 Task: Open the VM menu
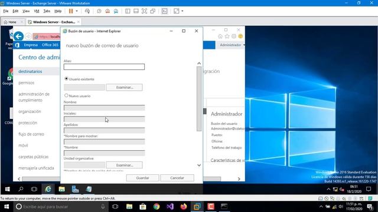click(x=37, y=11)
